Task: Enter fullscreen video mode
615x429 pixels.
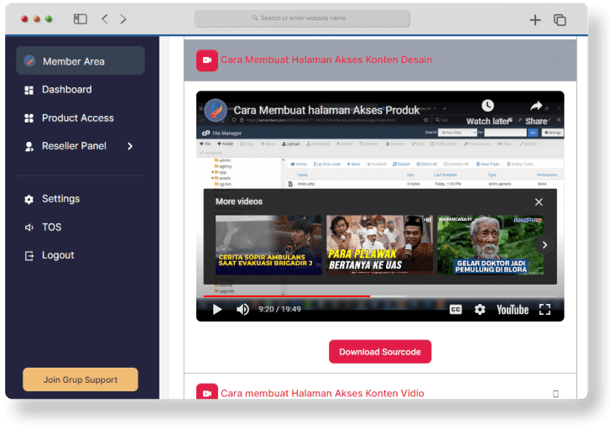Action: point(545,310)
